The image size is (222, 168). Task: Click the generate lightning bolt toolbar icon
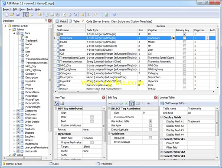point(95,15)
